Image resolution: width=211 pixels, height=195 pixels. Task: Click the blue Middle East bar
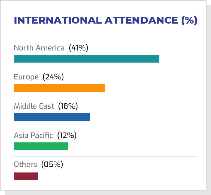click(52, 117)
